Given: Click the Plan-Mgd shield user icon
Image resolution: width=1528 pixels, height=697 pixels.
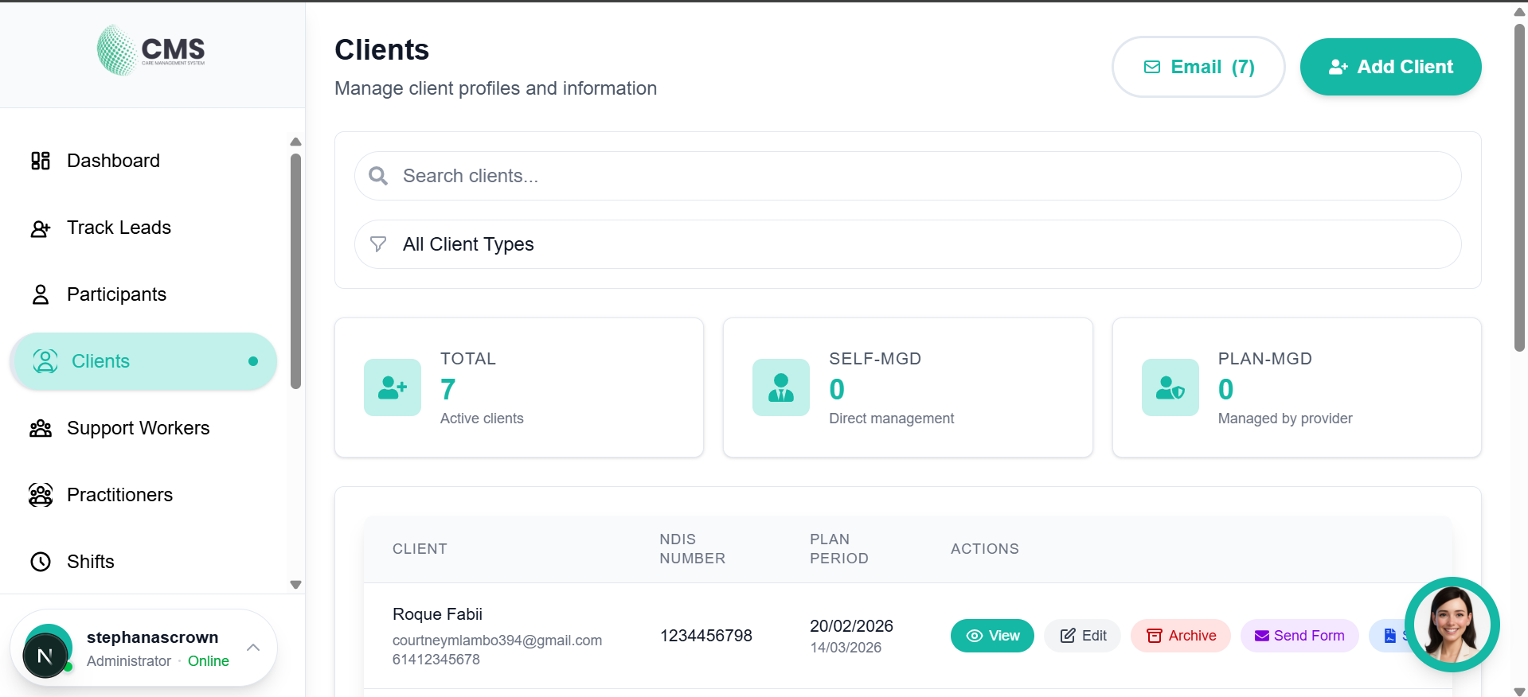Looking at the screenshot, I should click(1170, 387).
